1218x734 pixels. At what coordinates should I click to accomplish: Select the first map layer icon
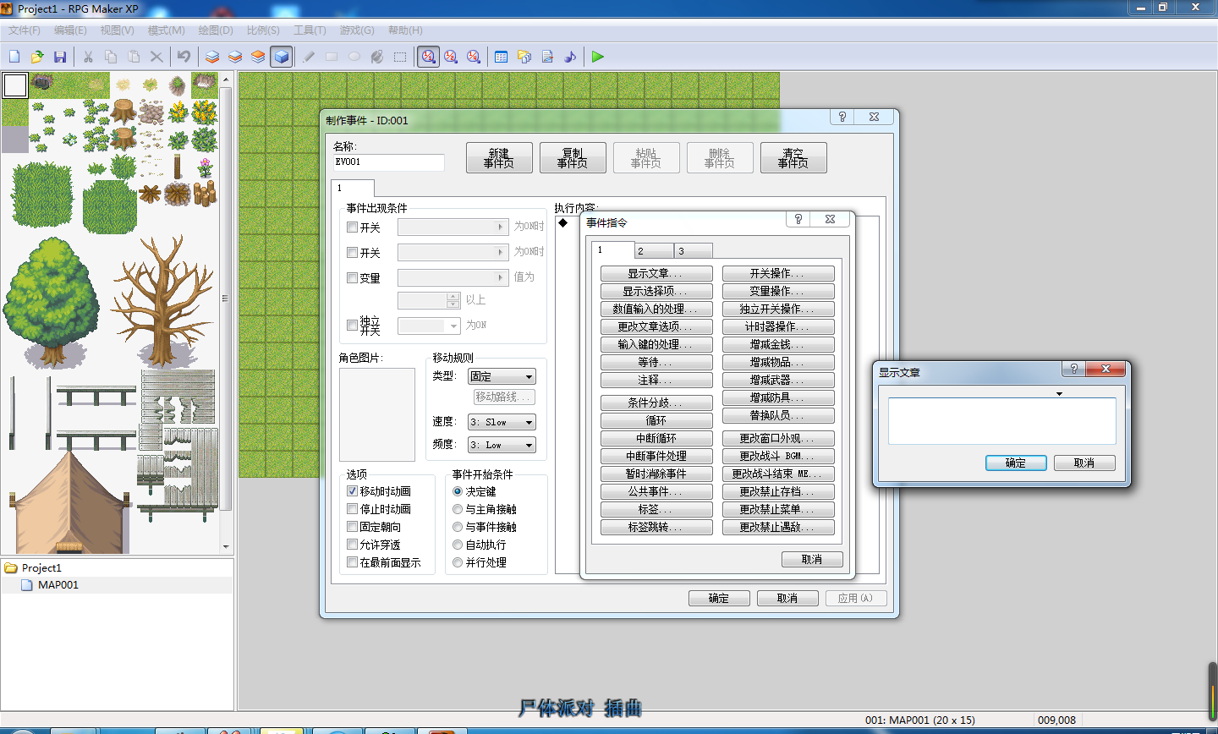tap(212, 57)
